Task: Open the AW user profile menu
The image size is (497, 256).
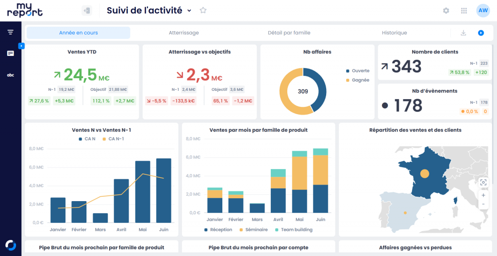Action: click(x=483, y=10)
